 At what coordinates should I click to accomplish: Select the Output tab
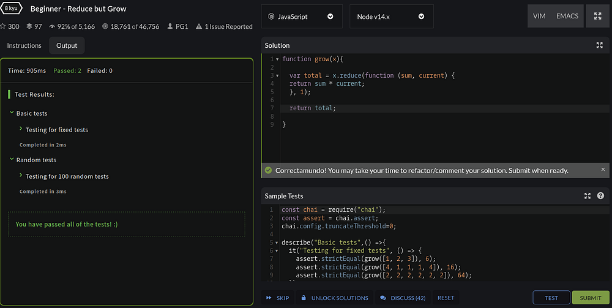[67, 45]
